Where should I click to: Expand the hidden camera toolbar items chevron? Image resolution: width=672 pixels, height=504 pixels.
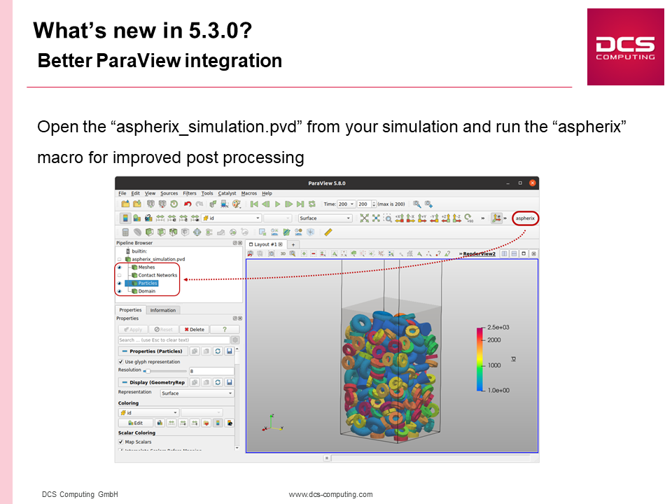pos(482,218)
